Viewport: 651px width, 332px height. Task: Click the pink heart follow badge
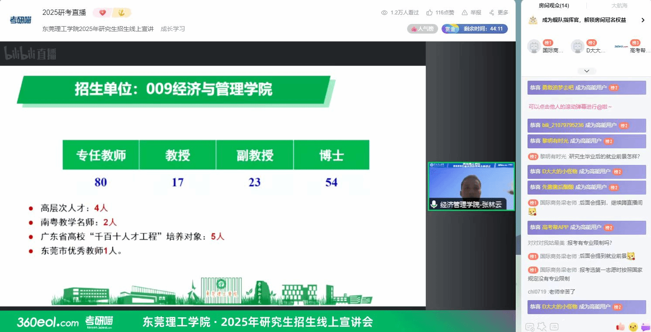103,13
